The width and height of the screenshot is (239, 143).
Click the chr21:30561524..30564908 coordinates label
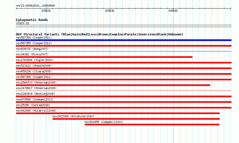[35, 6]
